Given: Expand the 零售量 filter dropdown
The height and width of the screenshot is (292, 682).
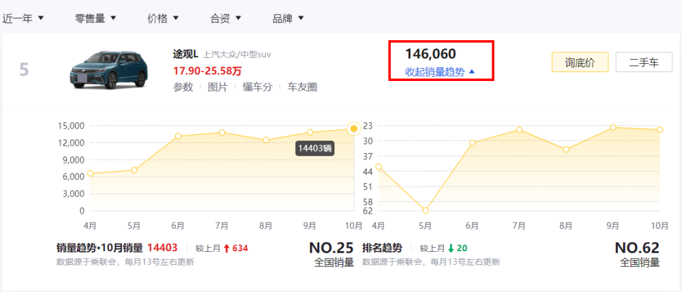Looking at the screenshot, I should (x=95, y=18).
